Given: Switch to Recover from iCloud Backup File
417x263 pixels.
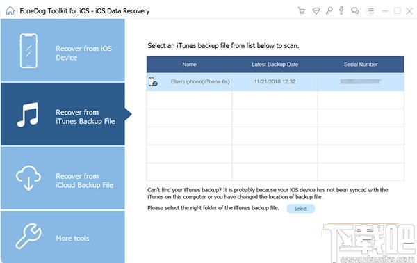Looking at the screenshot, I should (63, 178).
